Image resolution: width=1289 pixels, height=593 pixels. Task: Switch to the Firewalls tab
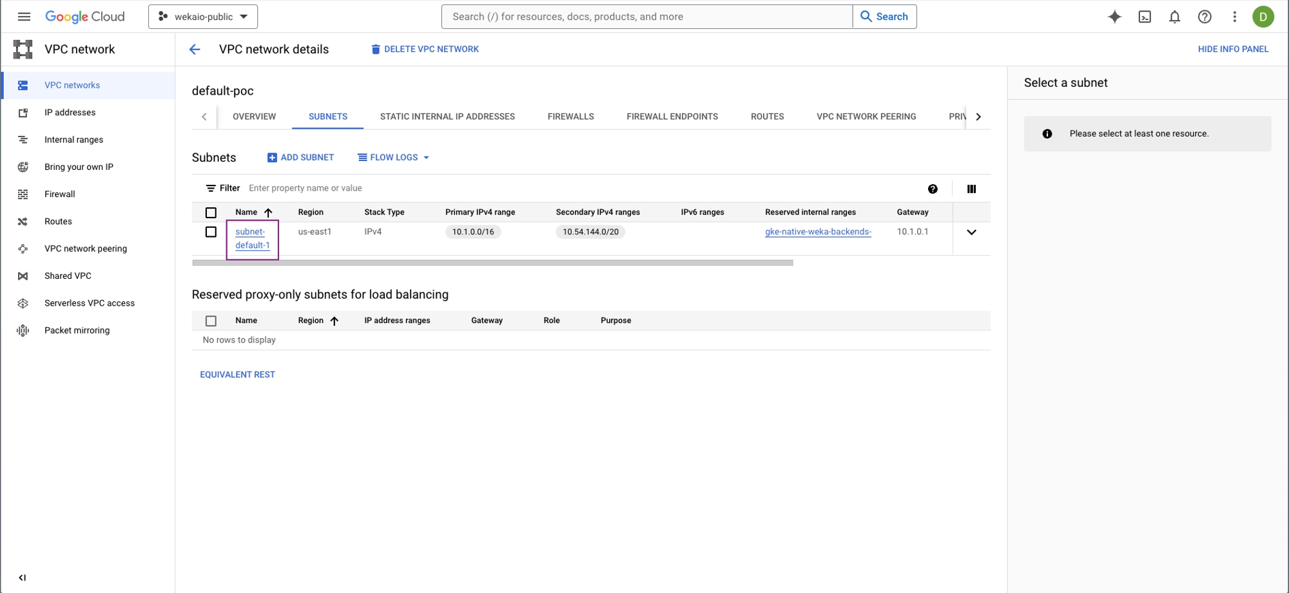(570, 117)
